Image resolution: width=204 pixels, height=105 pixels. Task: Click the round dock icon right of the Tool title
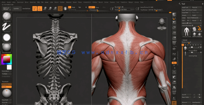(203, 4)
